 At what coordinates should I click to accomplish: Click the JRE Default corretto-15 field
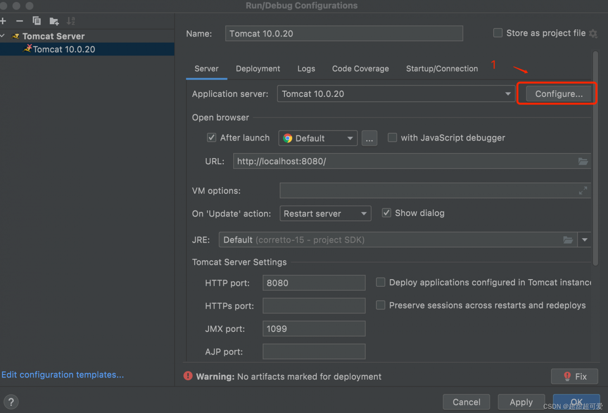click(398, 240)
